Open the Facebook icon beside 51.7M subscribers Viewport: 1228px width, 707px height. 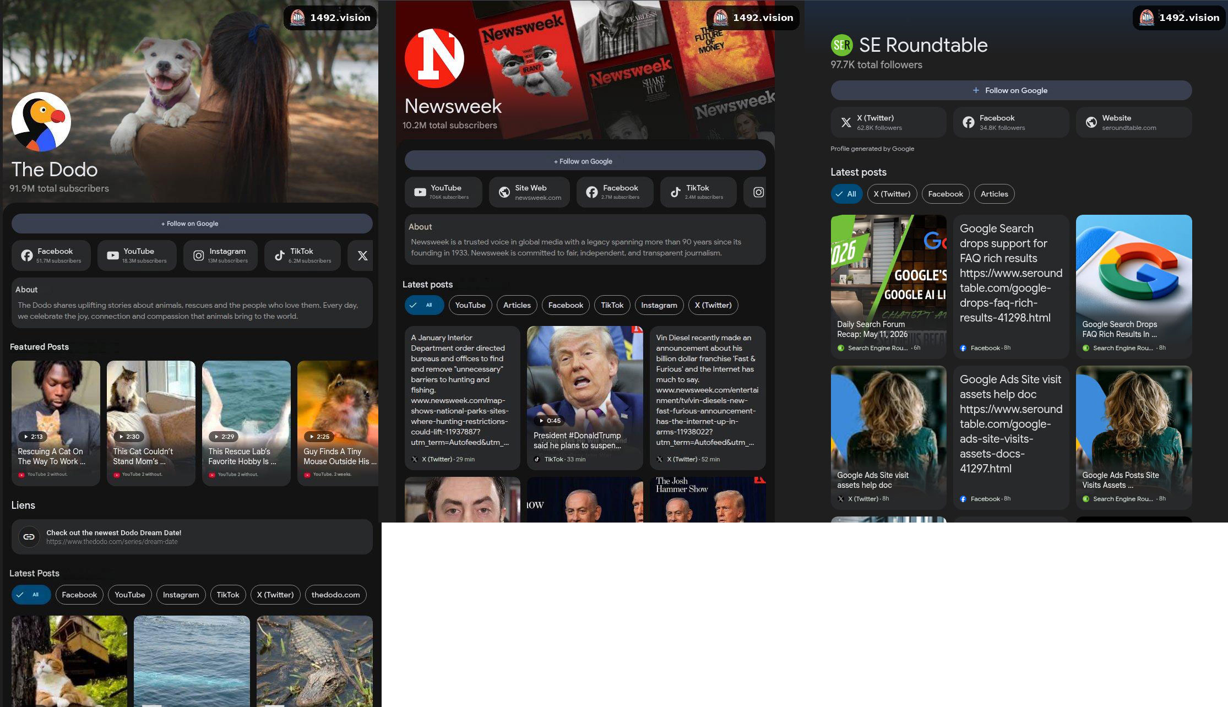pyautogui.click(x=26, y=255)
